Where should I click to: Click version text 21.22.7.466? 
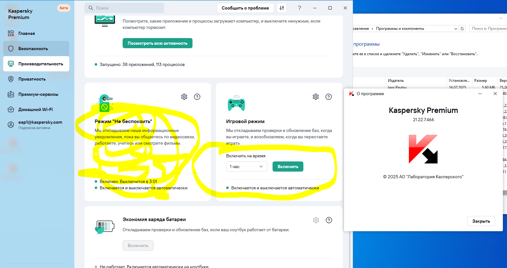pyautogui.click(x=423, y=120)
